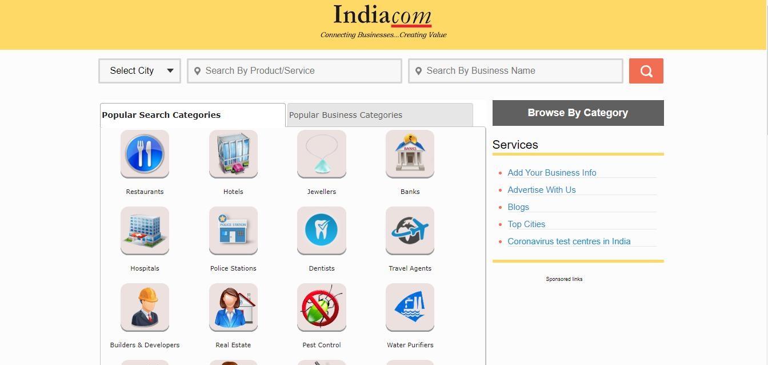Open the Add Your Business Info link
768x365 pixels.
pos(552,173)
